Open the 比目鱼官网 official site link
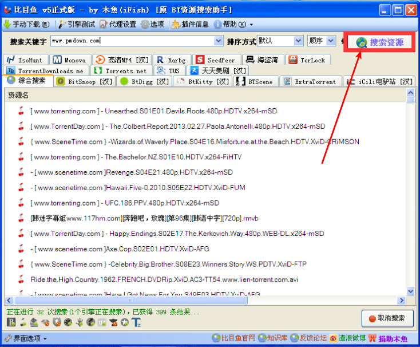Image resolution: width=420 pixels, height=347 pixels. [234, 338]
